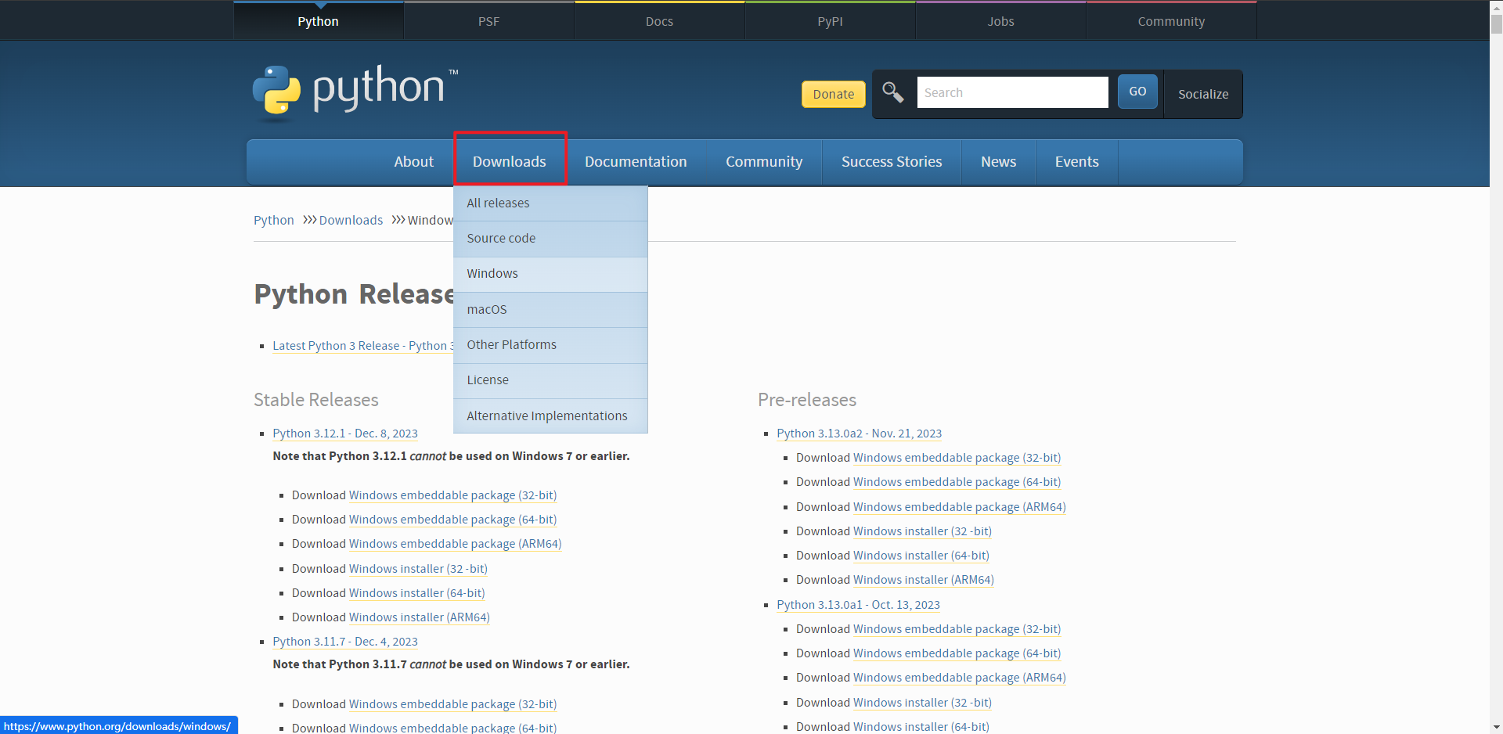Switch to the PyPI top tab
Screen dimensions: 1503x734
point(830,21)
